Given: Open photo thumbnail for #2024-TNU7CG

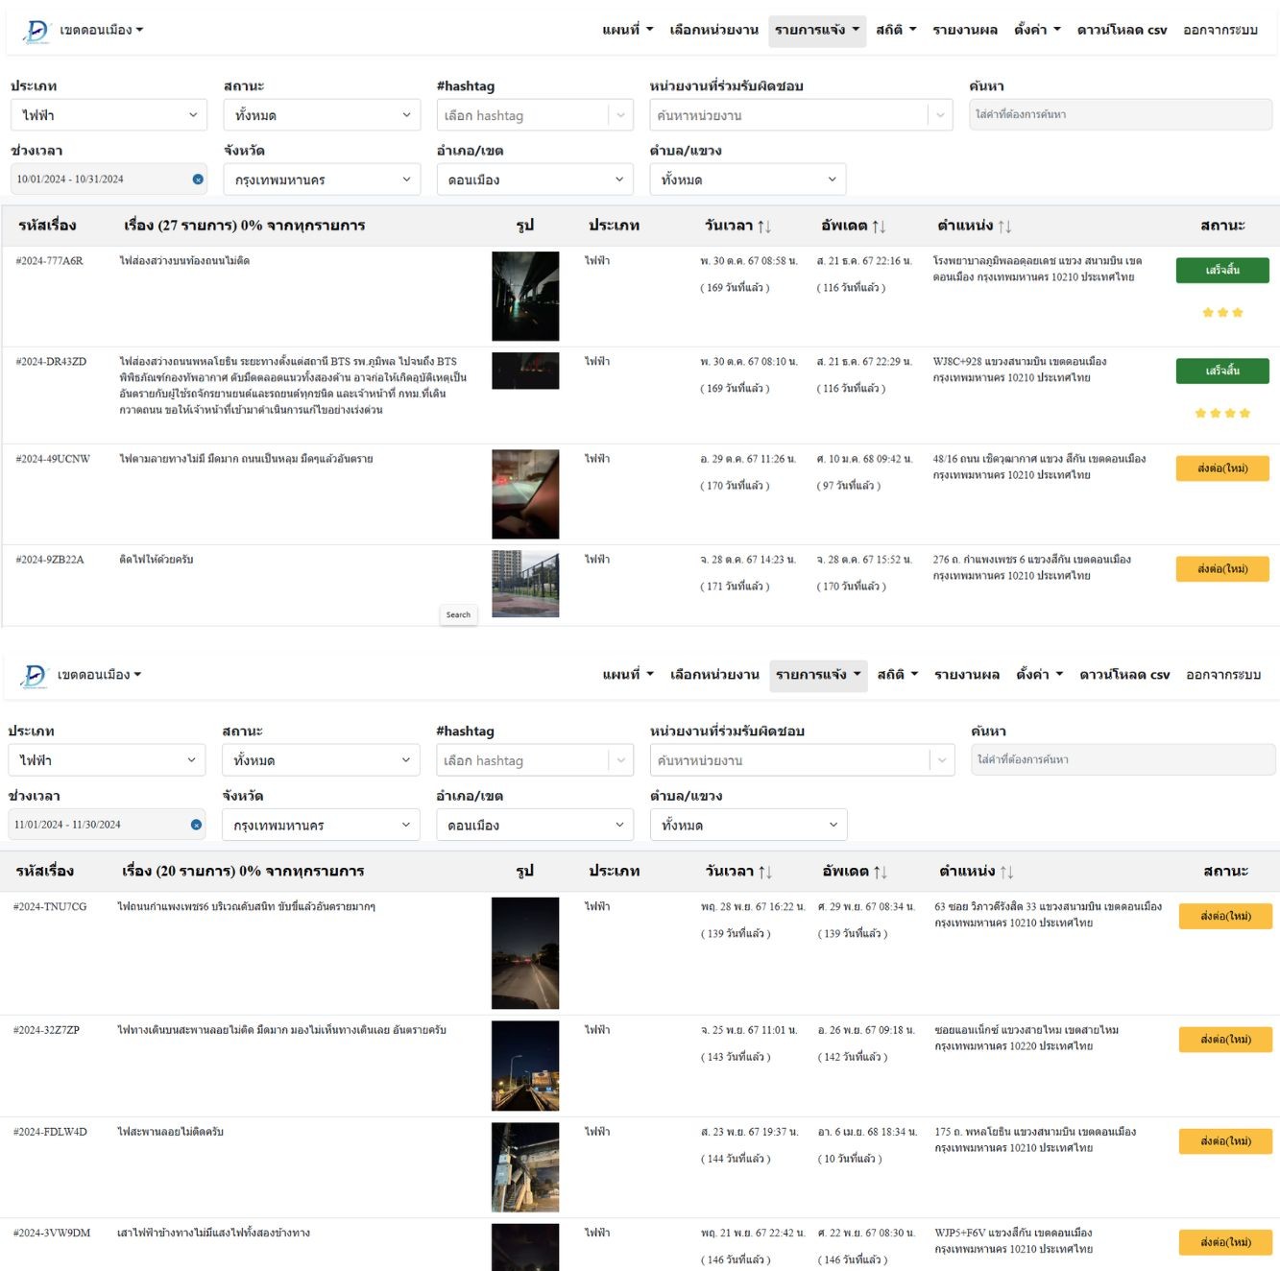Looking at the screenshot, I should pos(524,952).
